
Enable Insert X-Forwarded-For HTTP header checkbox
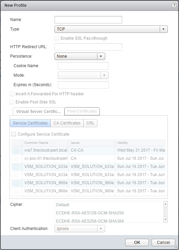pyautogui.click(x=12, y=94)
